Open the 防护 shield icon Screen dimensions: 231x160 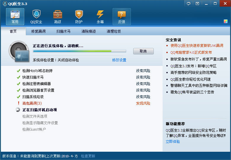(79, 17)
